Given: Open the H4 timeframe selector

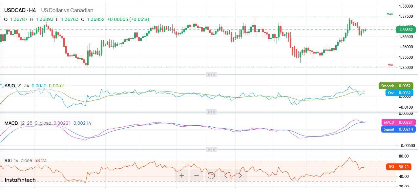Looking at the screenshot, I should tap(32, 11).
